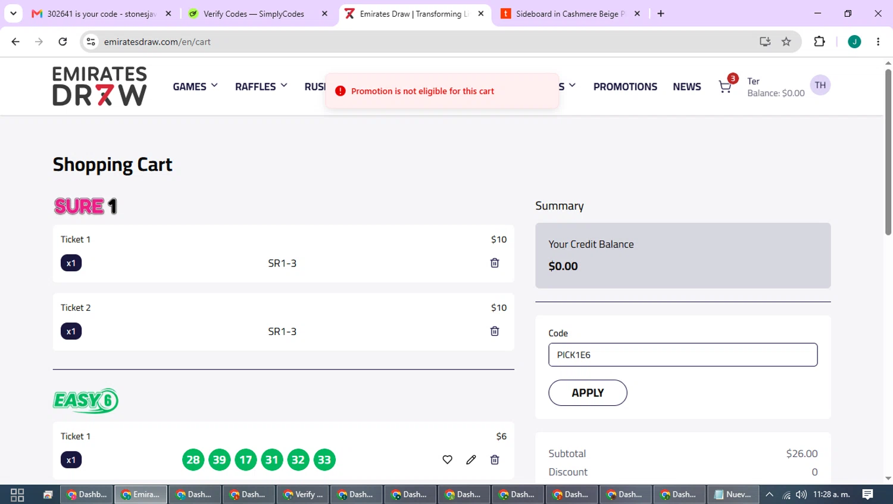Open the Chrome extensions puzzle icon

tap(820, 42)
